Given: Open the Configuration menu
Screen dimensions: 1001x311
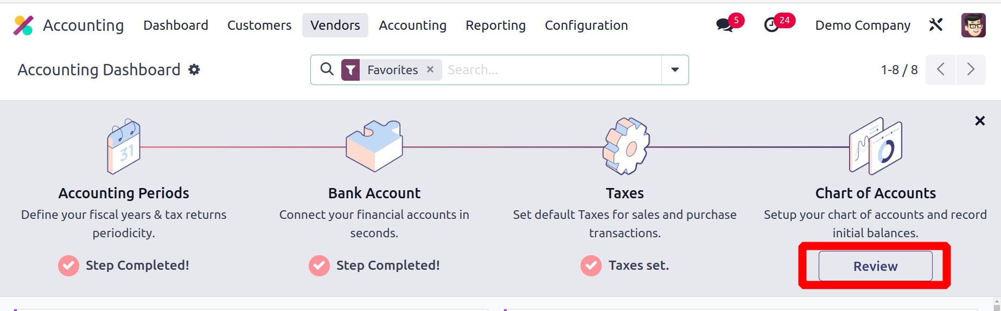Looking at the screenshot, I should [x=586, y=25].
